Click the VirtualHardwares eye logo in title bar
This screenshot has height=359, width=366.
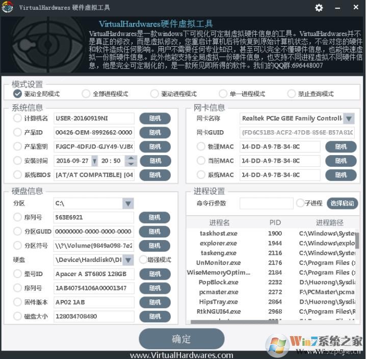pyautogui.click(x=7, y=7)
